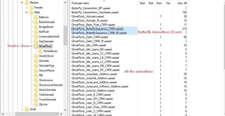Collapse the Male folder node
225x116 pixels.
(x=27, y=12)
